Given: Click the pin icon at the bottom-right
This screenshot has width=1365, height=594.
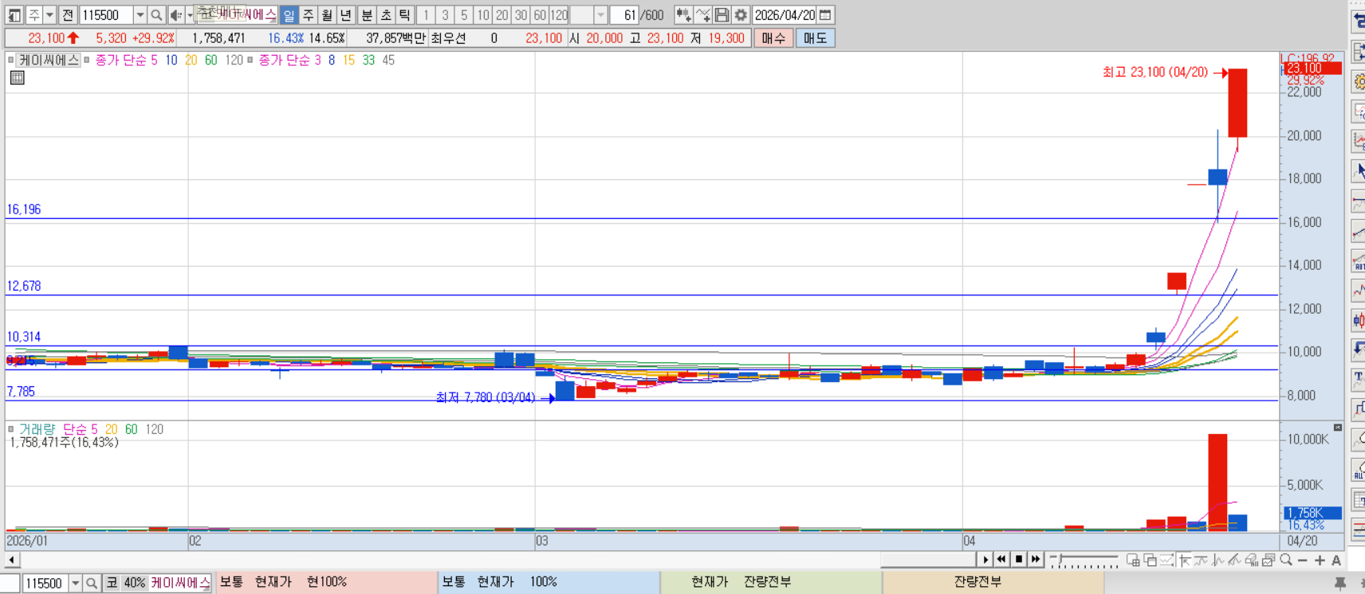Looking at the screenshot, I should click(1340, 584).
